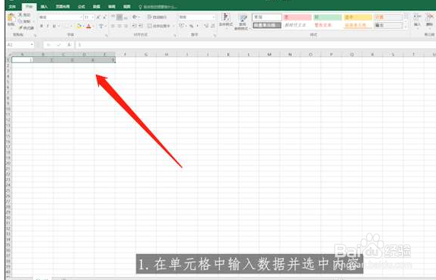Open the Number group dialog launcher

(215, 35)
